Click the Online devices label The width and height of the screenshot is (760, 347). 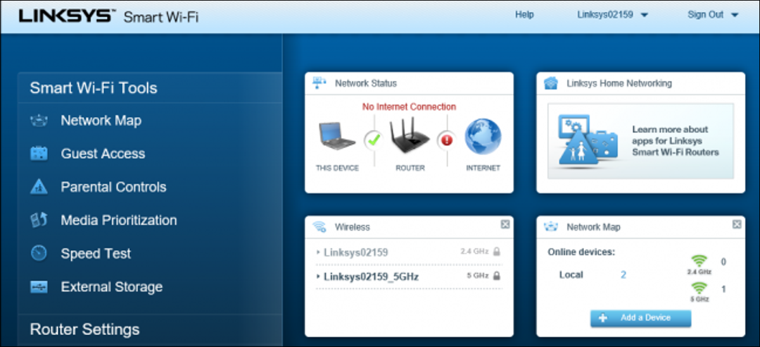[581, 252]
